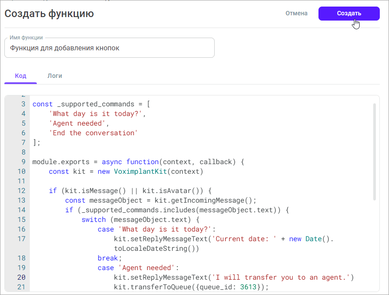Click '_supported_commands = [' declaration line
Viewport: 389px width, 295px height.
pyautogui.click(x=91, y=104)
